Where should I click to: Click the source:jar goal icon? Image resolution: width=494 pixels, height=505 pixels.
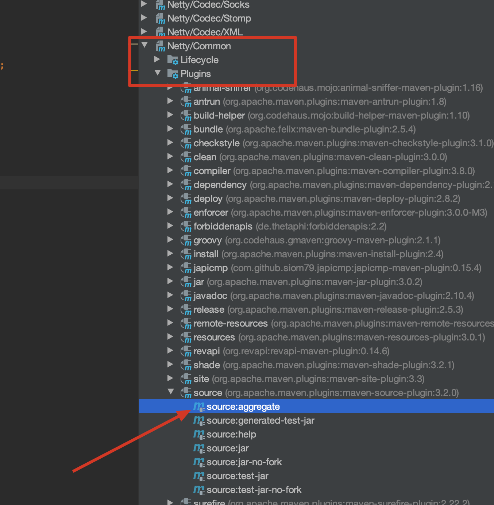[x=199, y=448]
